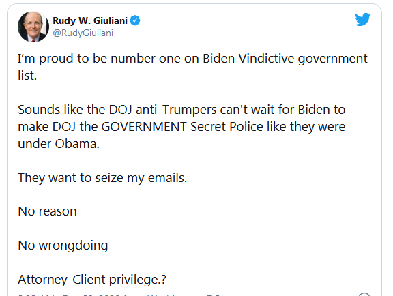The width and height of the screenshot is (393, 296).
Task: Click the line "No reason"
Action: tap(47, 211)
